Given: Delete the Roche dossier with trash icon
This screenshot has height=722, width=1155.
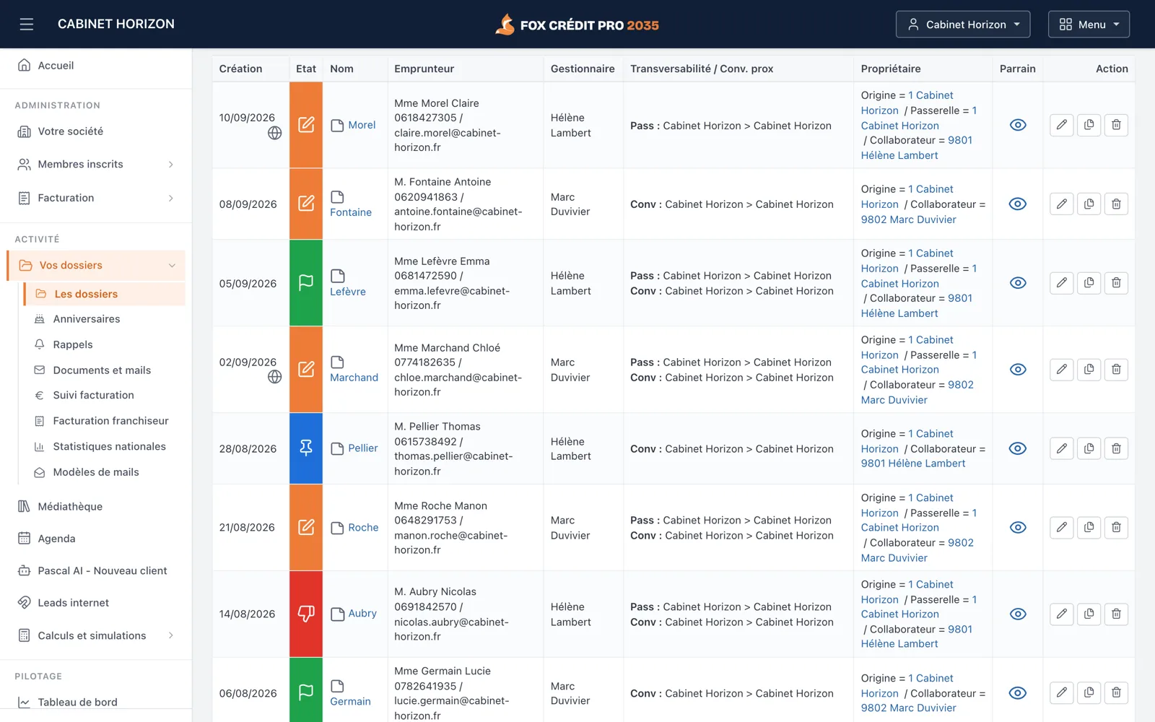Looking at the screenshot, I should pyautogui.click(x=1116, y=527).
